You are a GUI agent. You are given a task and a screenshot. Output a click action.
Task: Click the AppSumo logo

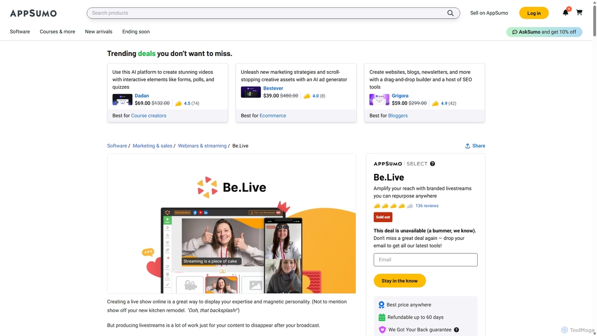click(x=33, y=13)
